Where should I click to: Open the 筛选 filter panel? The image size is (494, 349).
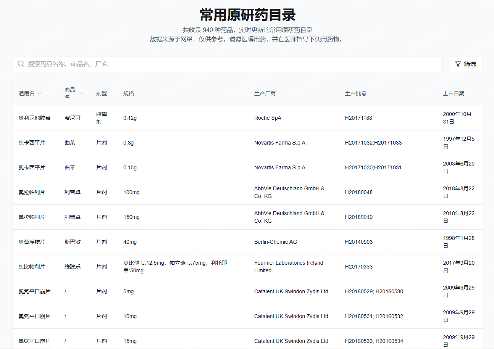[465, 64]
